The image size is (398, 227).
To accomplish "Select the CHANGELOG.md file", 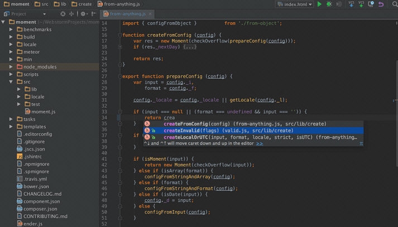I will tap(39, 194).
